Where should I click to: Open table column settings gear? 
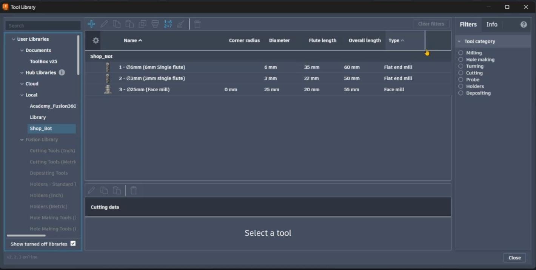point(96,40)
